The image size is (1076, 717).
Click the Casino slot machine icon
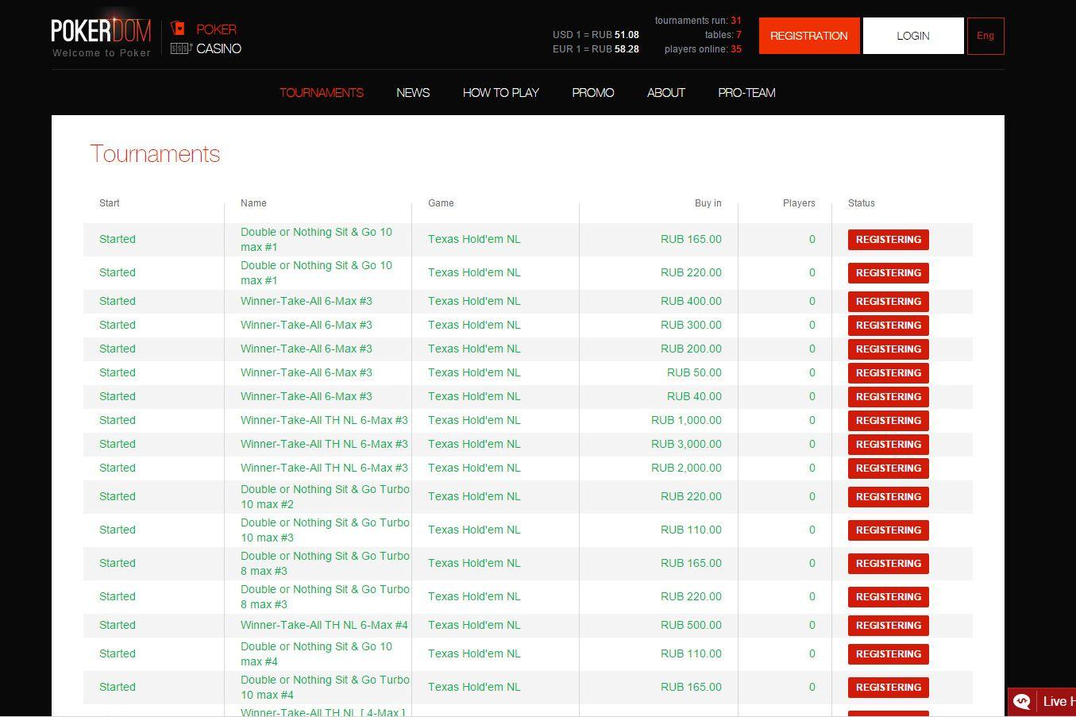(181, 48)
